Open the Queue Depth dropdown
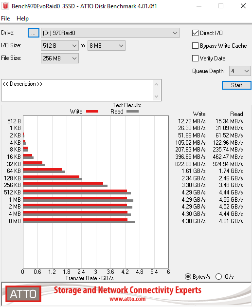 click(x=240, y=71)
